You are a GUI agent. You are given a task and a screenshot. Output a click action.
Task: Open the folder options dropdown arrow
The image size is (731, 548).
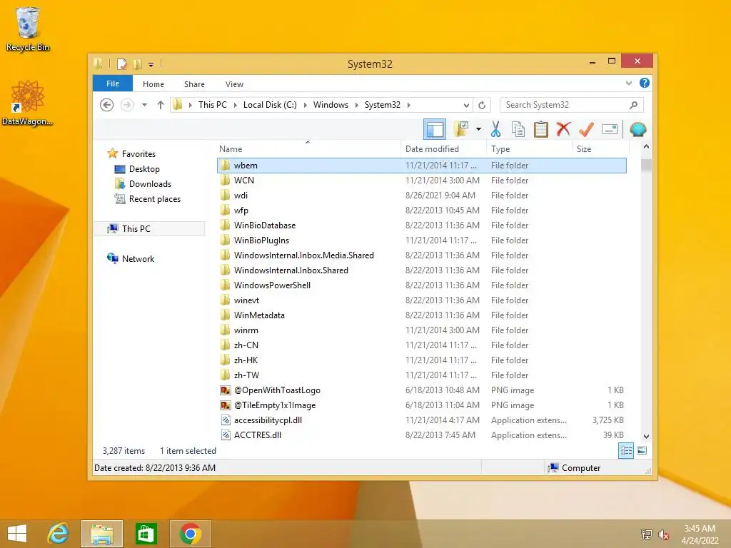click(478, 129)
